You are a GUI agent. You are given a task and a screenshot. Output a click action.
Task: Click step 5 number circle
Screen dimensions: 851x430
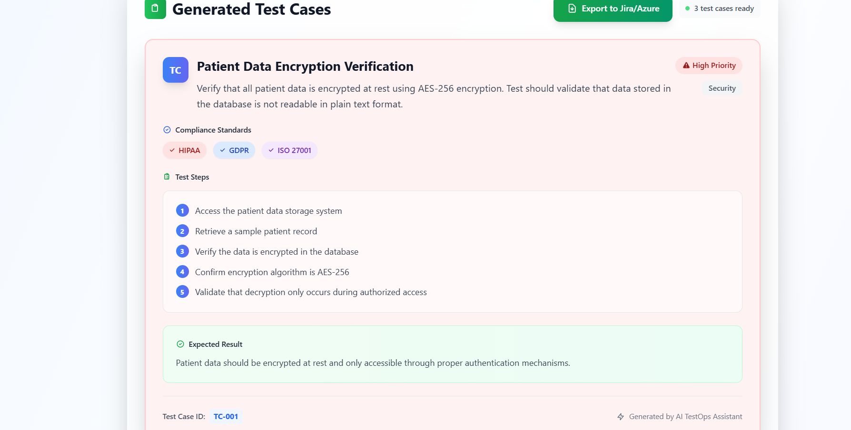point(182,292)
